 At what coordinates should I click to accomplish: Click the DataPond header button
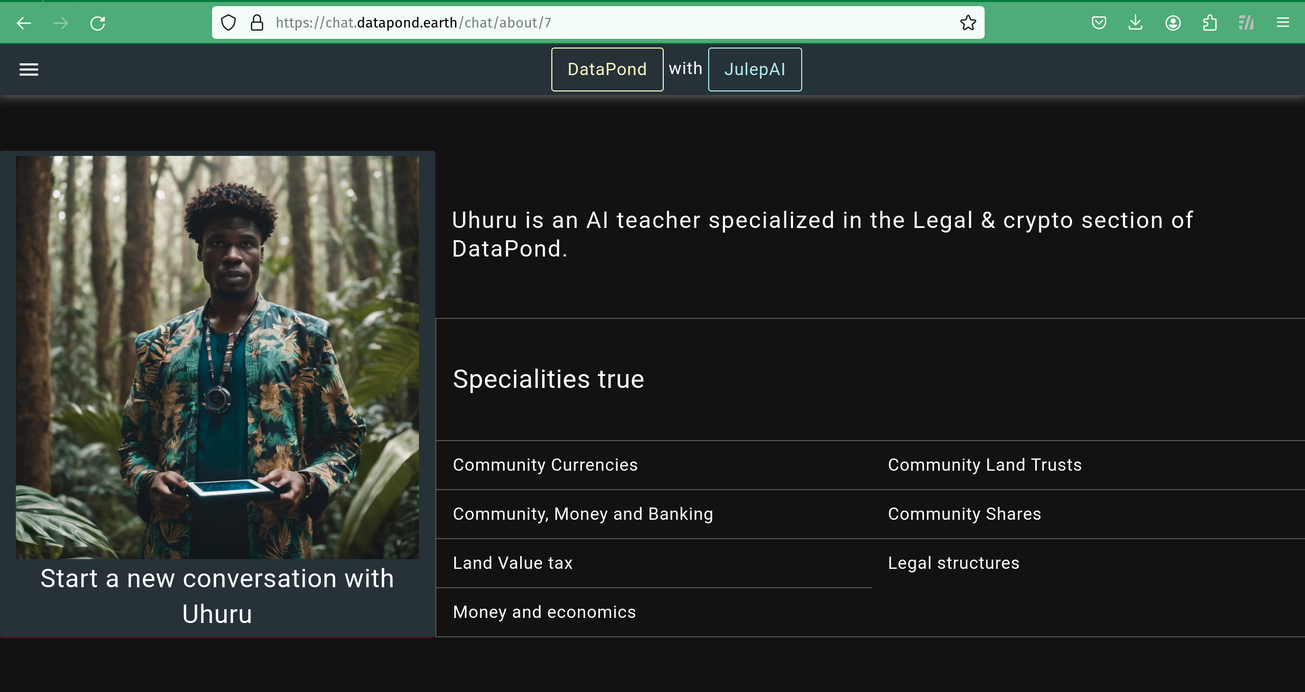tap(607, 70)
